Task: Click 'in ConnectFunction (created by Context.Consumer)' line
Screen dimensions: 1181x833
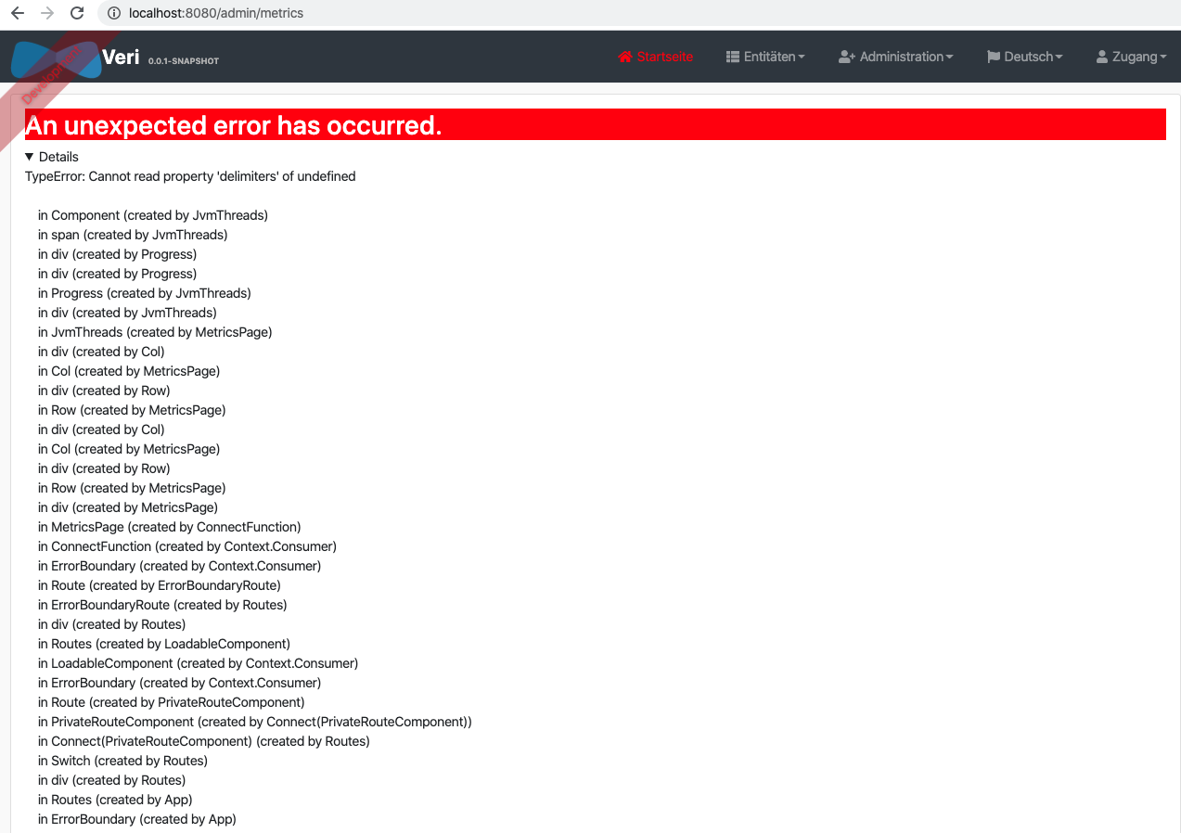Action: [x=187, y=546]
